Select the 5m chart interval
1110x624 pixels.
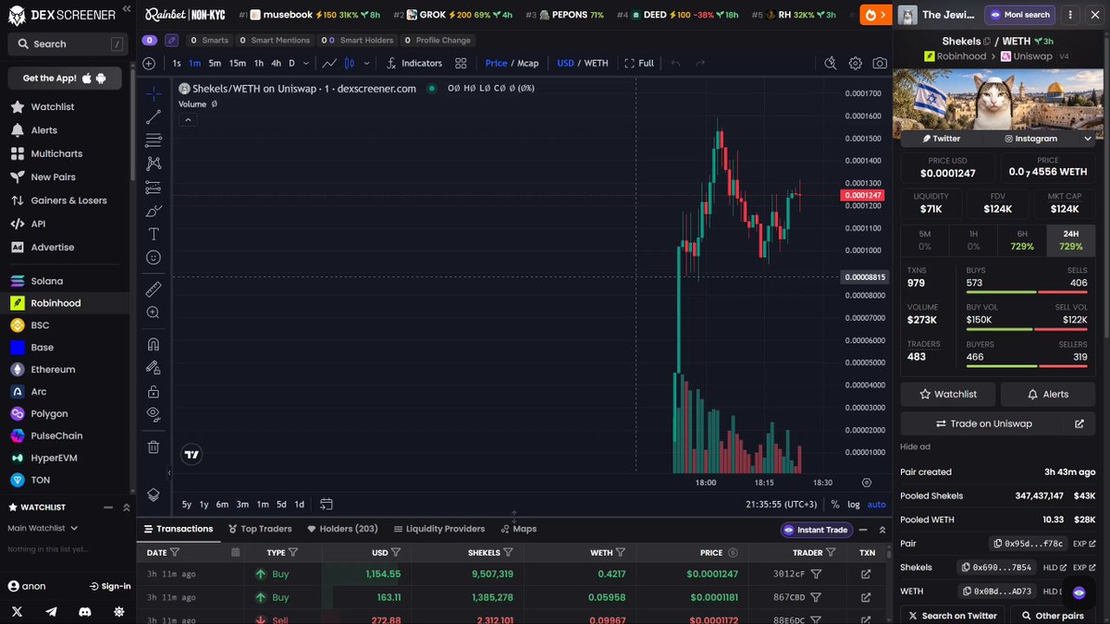point(215,63)
